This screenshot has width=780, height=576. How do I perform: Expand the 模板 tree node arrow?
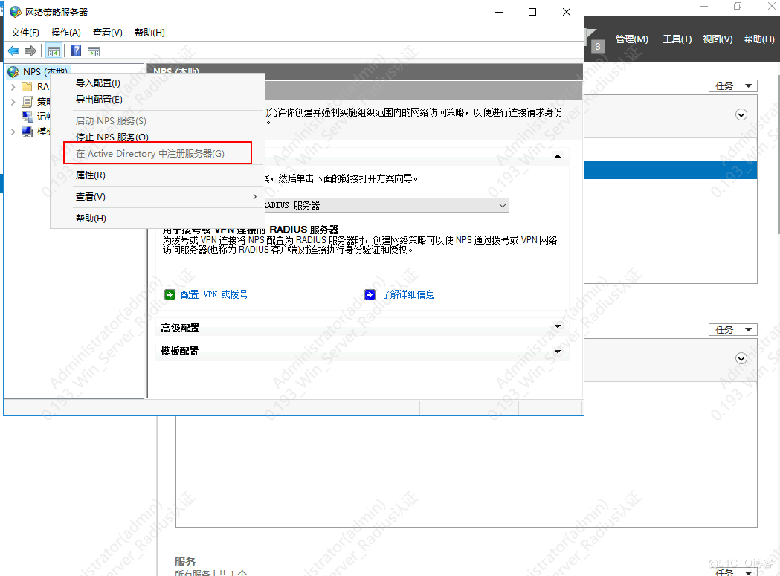tap(13, 132)
